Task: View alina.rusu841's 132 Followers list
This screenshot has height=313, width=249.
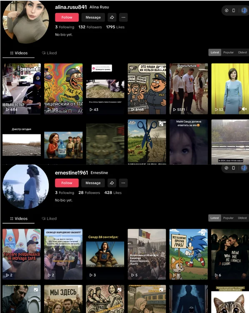Action: pos(90,27)
